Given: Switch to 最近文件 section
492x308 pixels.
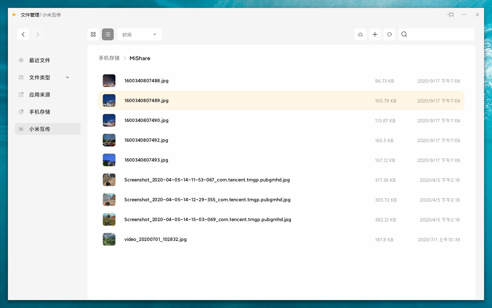Looking at the screenshot, I should [x=40, y=60].
